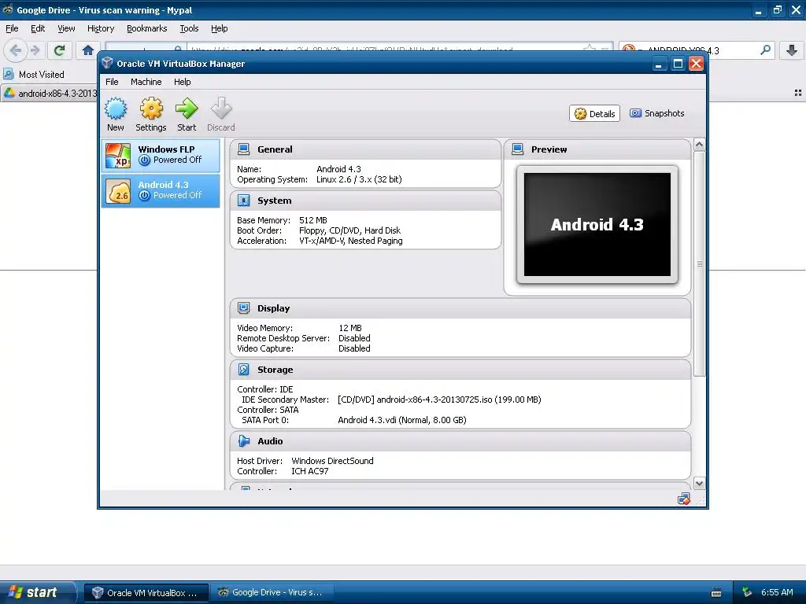Click the VirtualBox title bar cube icon
806x604 pixels.
tap(107, 63)
